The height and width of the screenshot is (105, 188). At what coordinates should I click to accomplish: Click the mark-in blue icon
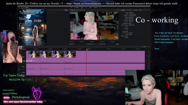(95, 44)
